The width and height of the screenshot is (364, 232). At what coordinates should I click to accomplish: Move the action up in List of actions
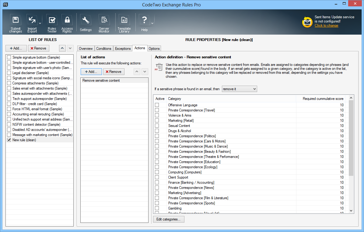click(x=137, y=72)
